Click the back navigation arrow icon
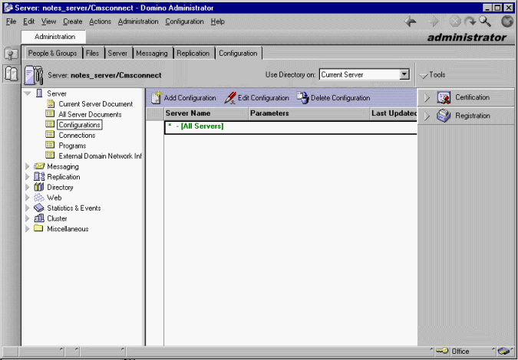Image resolution: width=518 pixels, height=360 pixels. pos(411,21)
